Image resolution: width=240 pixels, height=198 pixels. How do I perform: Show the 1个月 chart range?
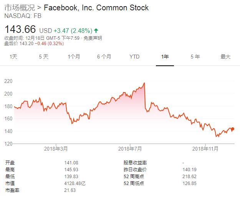(74, 57)
